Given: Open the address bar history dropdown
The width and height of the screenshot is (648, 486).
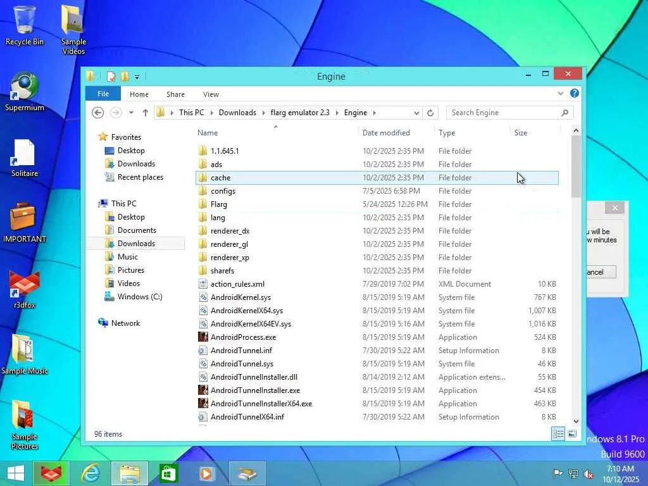Looking at the screenshot, I should [x=416, y=113].
